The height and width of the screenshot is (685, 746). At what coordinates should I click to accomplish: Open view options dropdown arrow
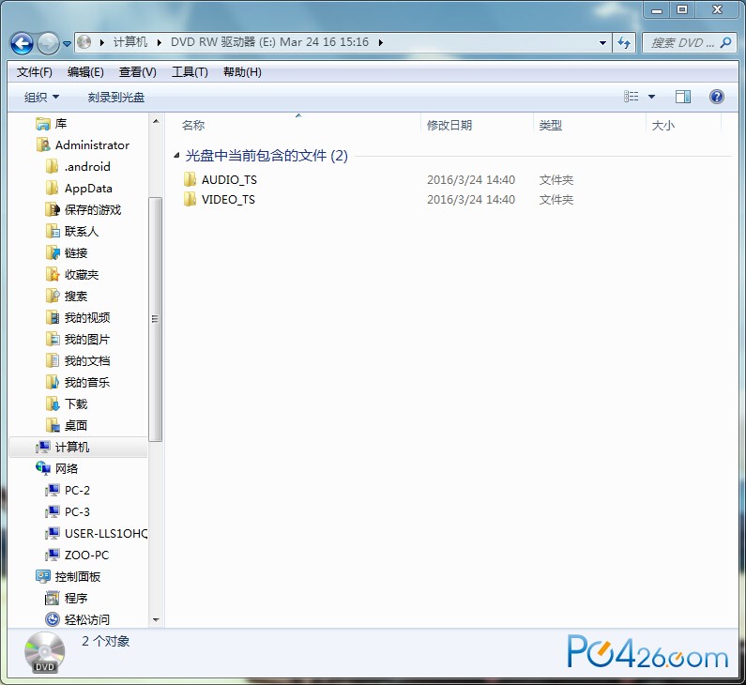coord(652,97)
